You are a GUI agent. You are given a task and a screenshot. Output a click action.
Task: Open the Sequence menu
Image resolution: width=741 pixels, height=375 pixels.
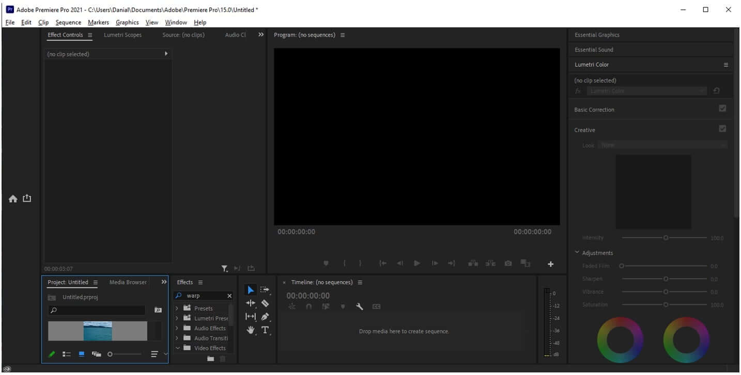(68, 22)
